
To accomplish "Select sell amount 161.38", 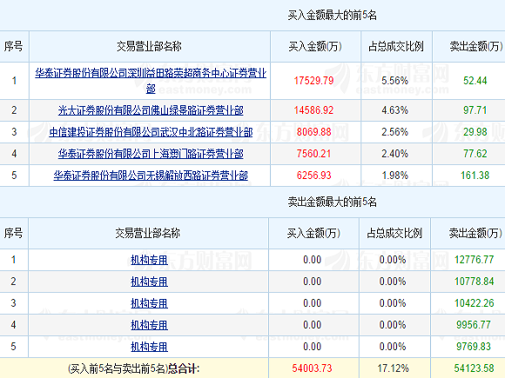I will pos(475,176).
